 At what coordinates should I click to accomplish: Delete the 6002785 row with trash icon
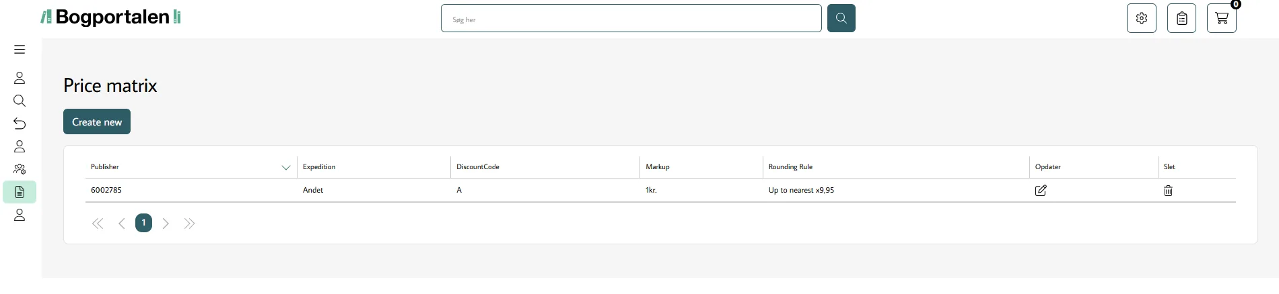tap(1168, 191)
